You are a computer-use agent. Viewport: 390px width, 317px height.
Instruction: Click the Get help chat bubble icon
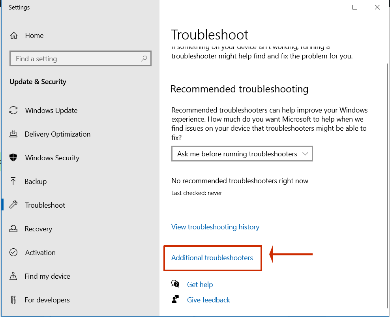(x=175, y=284)
